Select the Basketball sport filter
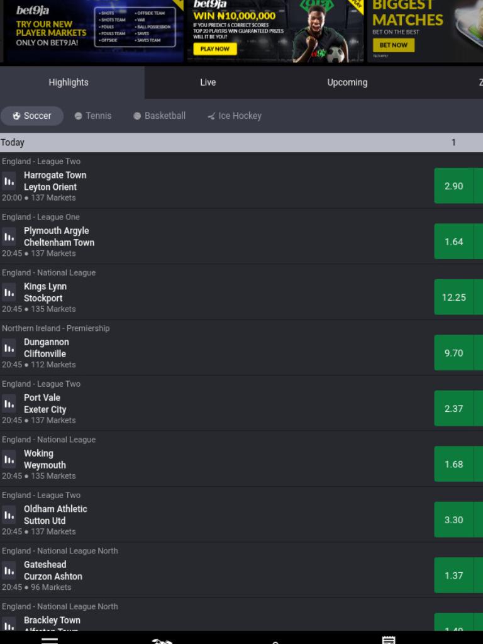 [160, 116]
